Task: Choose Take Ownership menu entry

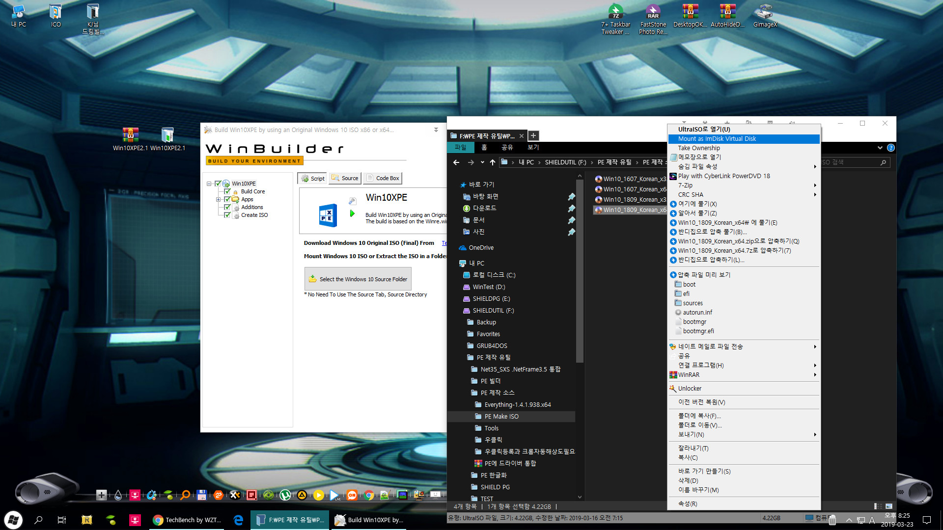Action: (x=744, y=148)
